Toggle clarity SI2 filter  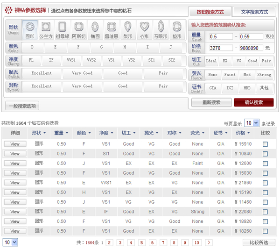point(172,60)
